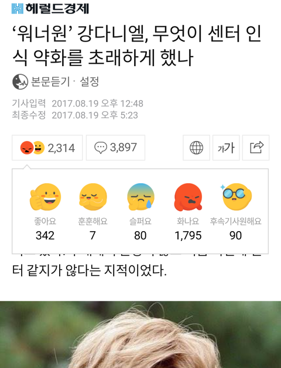The width and height of the screenshot is (281, 368).
Task: Open the 설정 settings link
Action: (x=90, y=82)
